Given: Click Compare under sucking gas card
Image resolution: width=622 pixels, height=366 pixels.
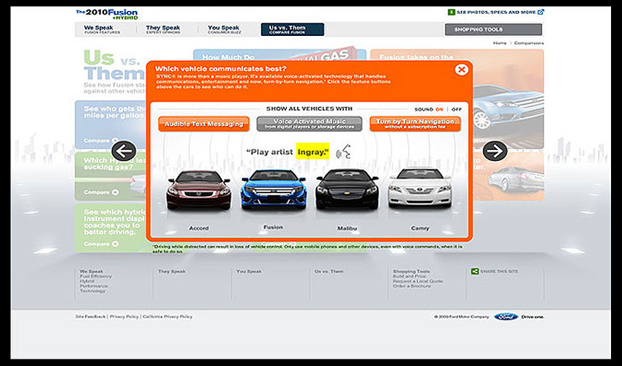Looking at the screenshot, I should click(x=101, y=192).
